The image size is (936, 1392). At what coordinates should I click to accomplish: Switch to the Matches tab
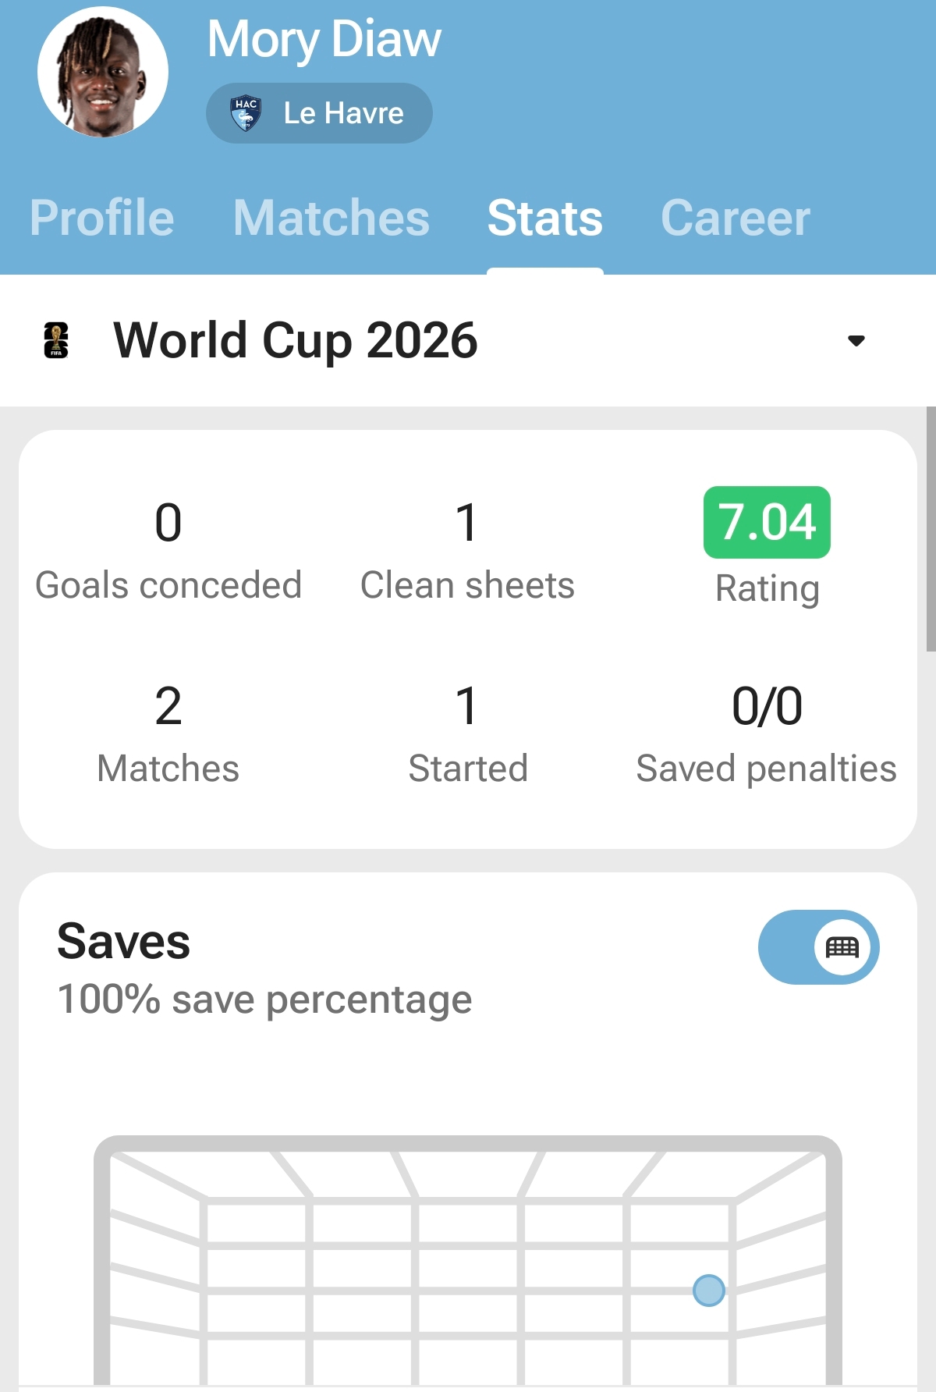[x=331, y=218]
